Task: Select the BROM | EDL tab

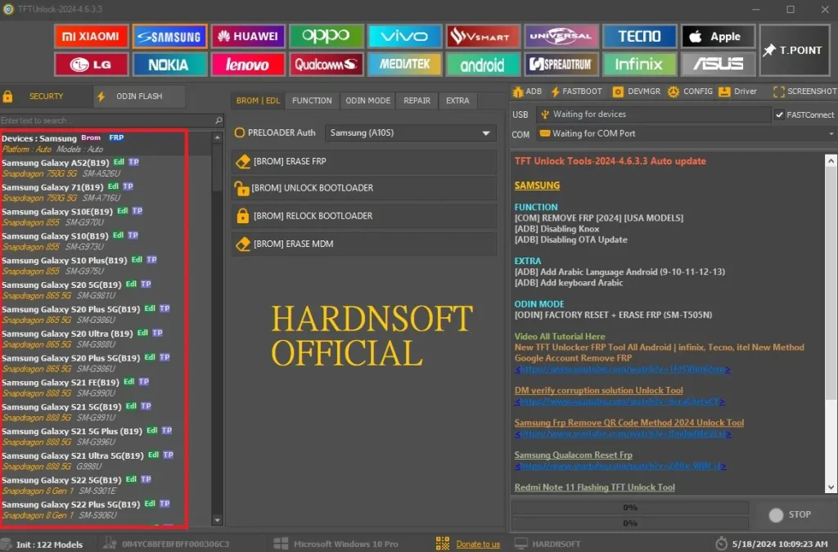Action: [x=258, y=101]
